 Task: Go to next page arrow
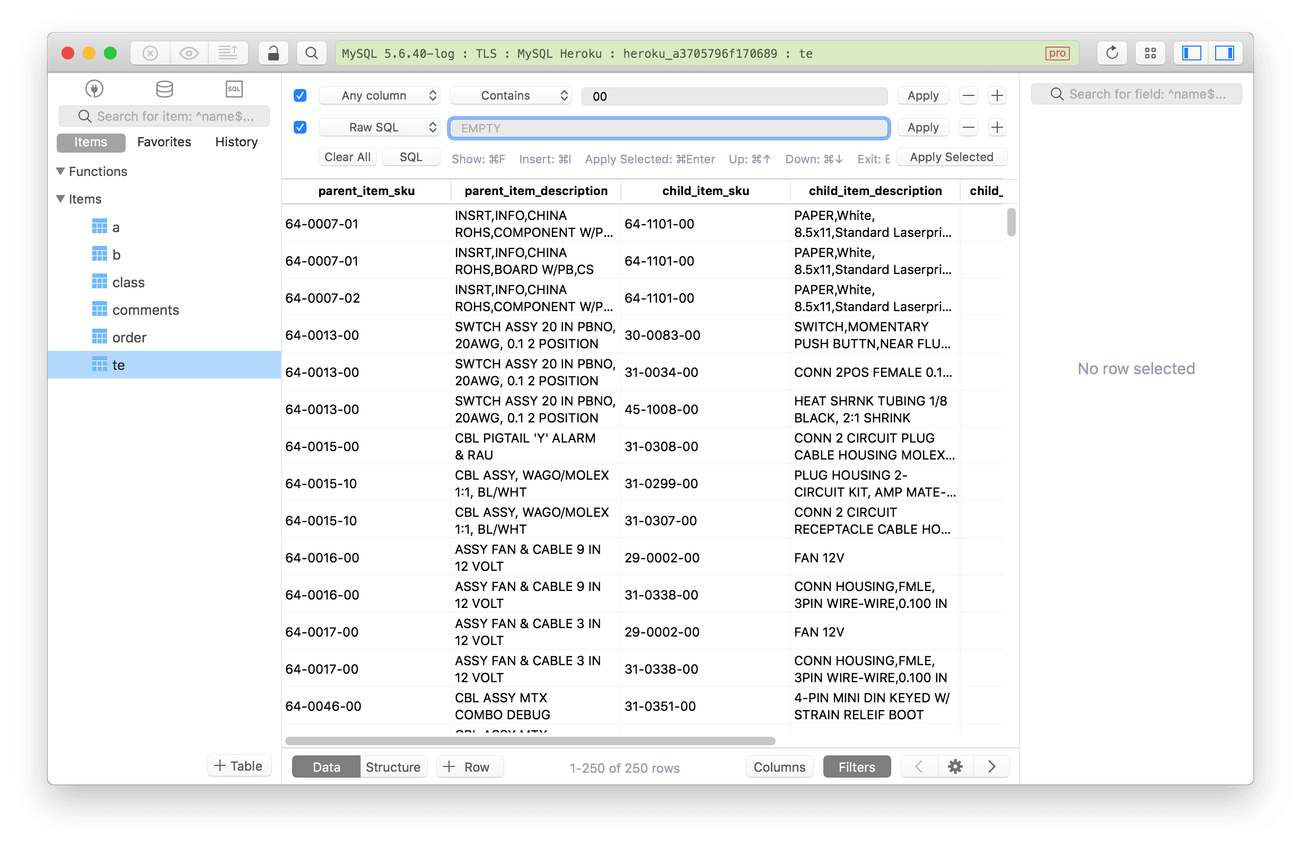991,766
